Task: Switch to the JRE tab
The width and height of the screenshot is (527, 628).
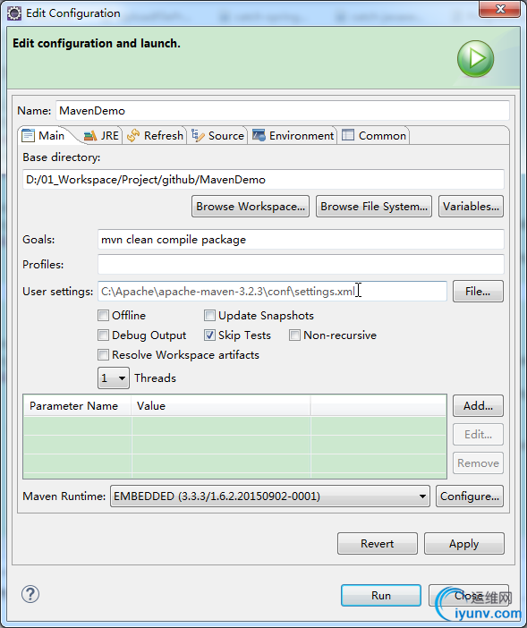Action: (102, 136)
